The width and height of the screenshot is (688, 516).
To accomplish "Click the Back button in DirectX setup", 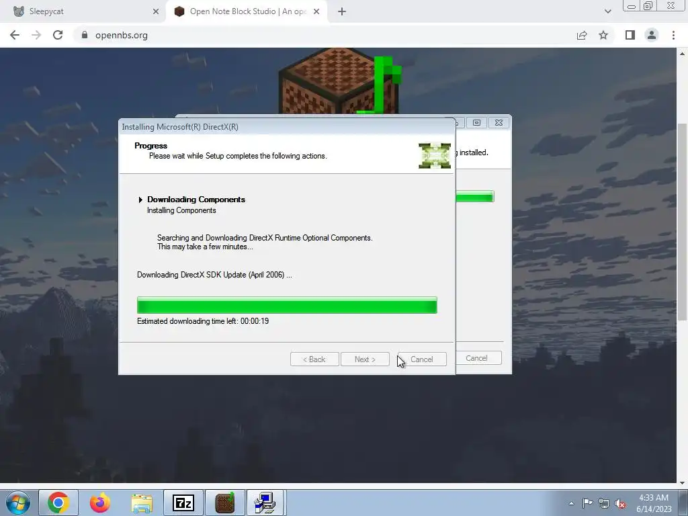I will (314, 359).
